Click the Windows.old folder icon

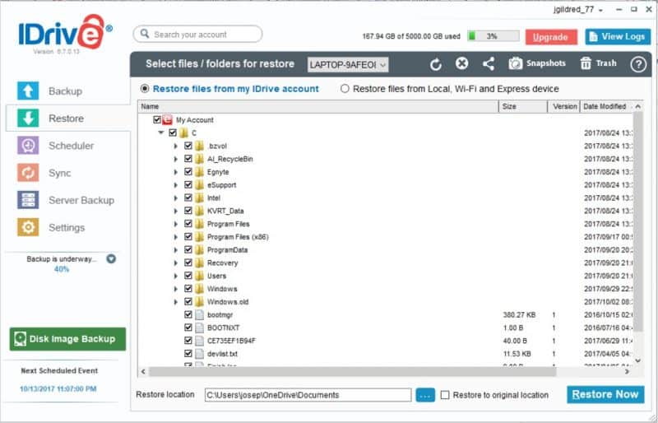click(x=199, y=301)
